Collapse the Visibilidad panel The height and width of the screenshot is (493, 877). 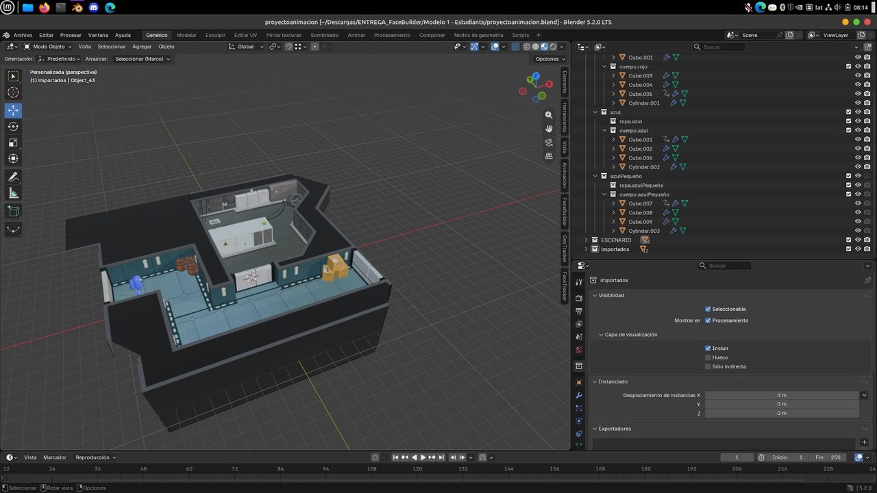[x=595, y=295]
